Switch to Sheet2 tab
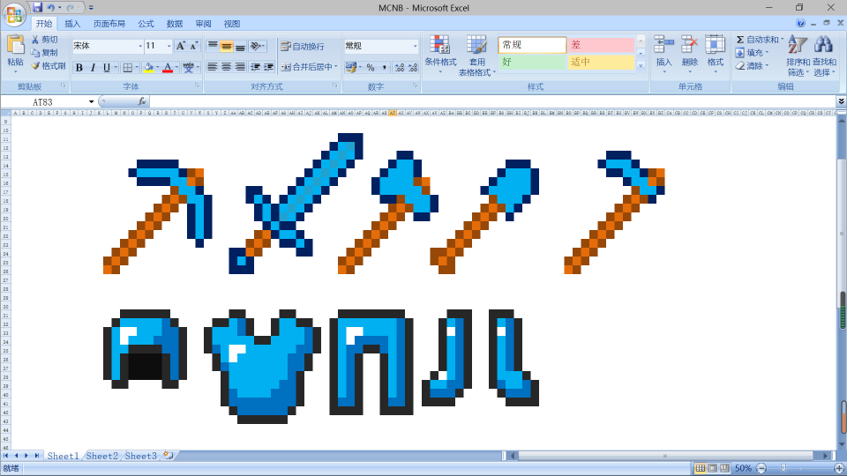 pos(101,456)
